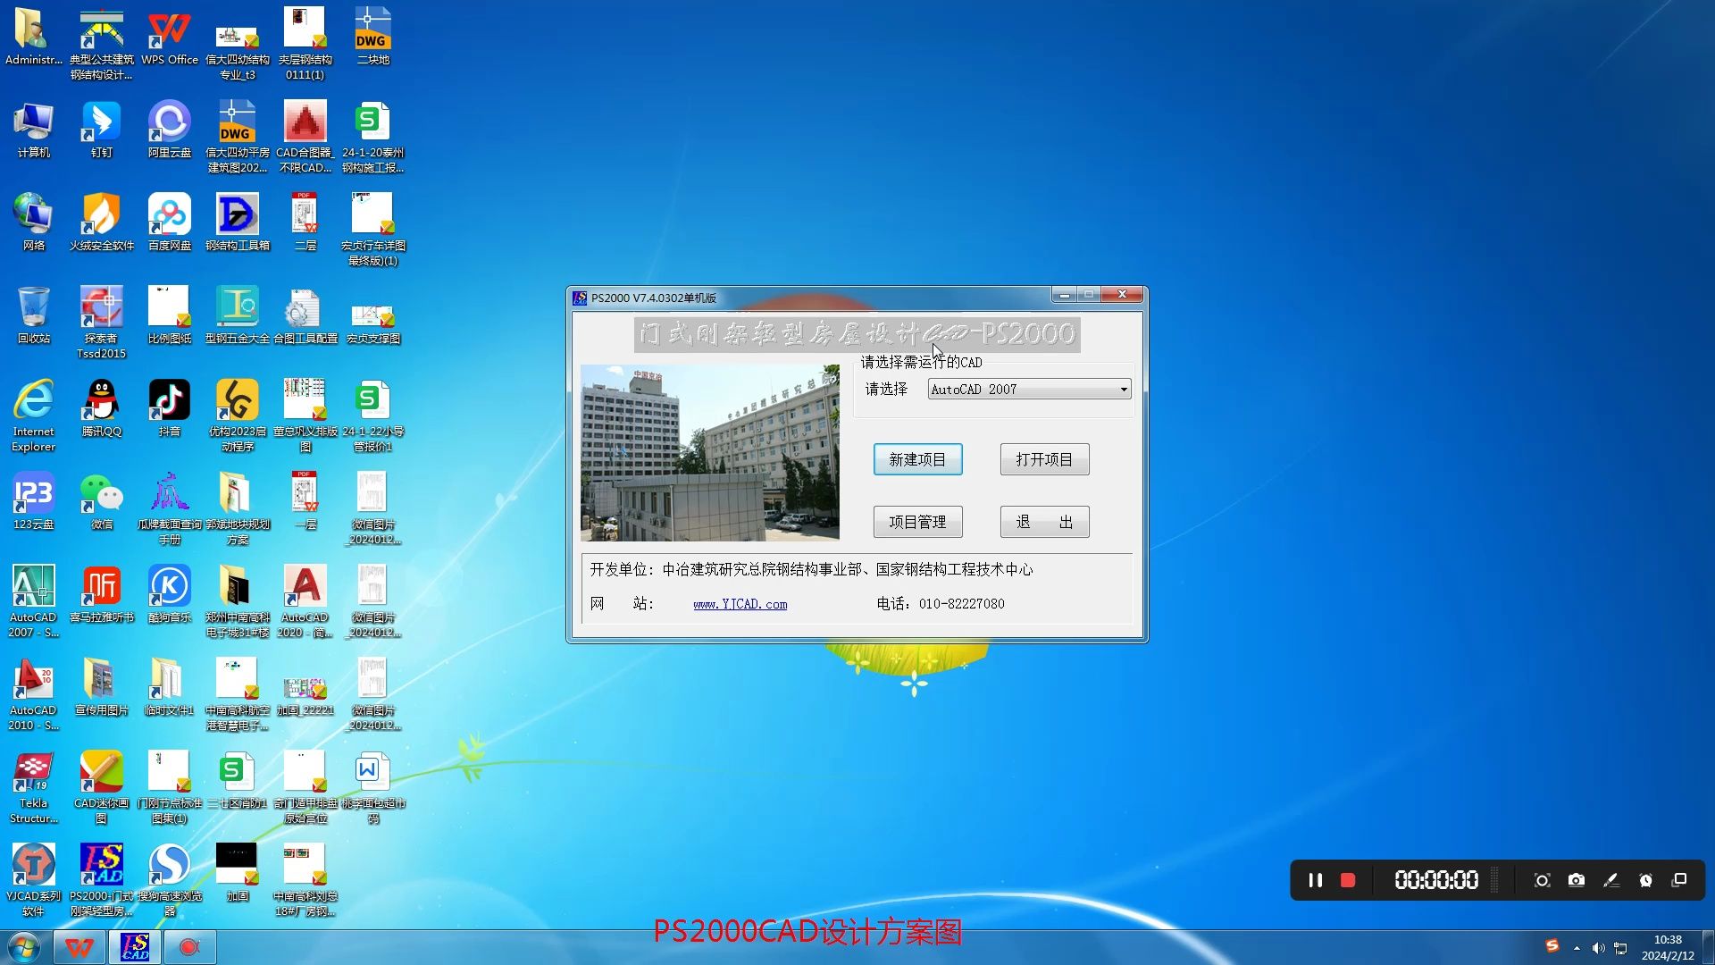
Task: Click the building photo in PS2000 dialog
Action: pos(709,452)
